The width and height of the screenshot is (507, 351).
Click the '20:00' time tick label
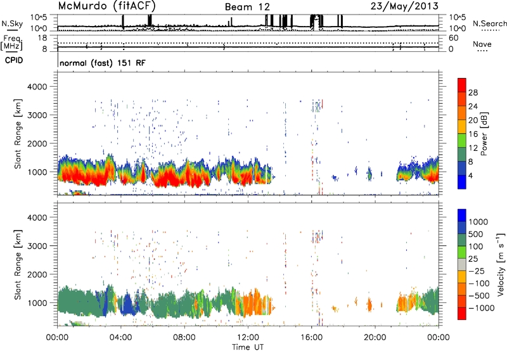tap(375, 338)
